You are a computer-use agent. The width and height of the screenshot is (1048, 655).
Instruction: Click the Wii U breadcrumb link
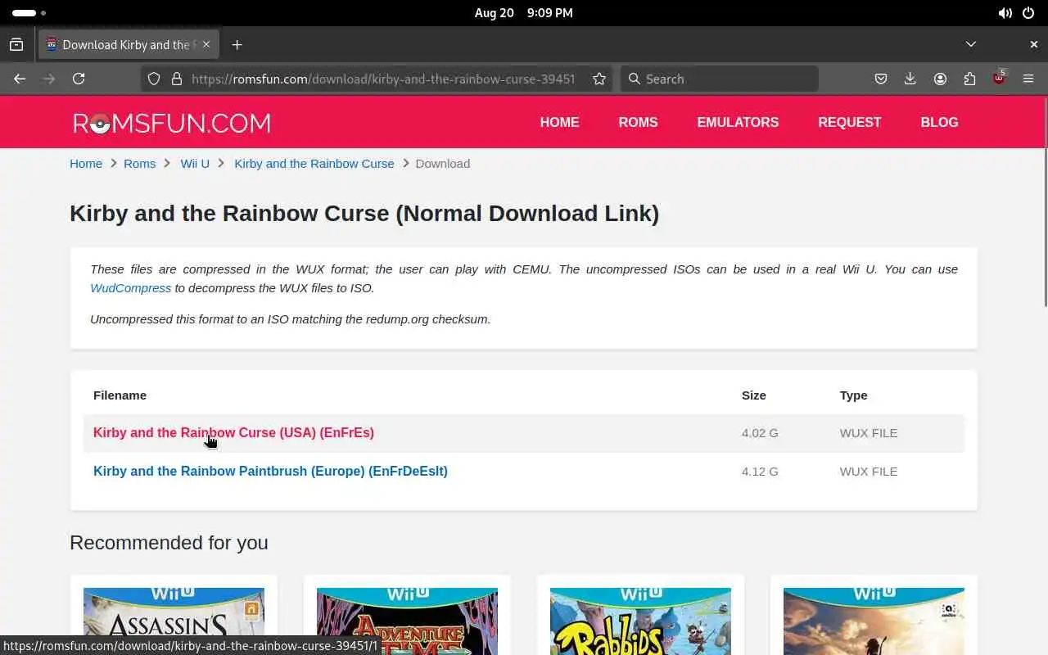(x=195, y=164)
